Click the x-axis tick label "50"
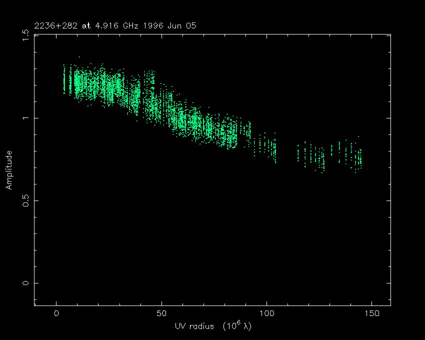The height and width of the screenshot is (340, 425). (161, 313)
